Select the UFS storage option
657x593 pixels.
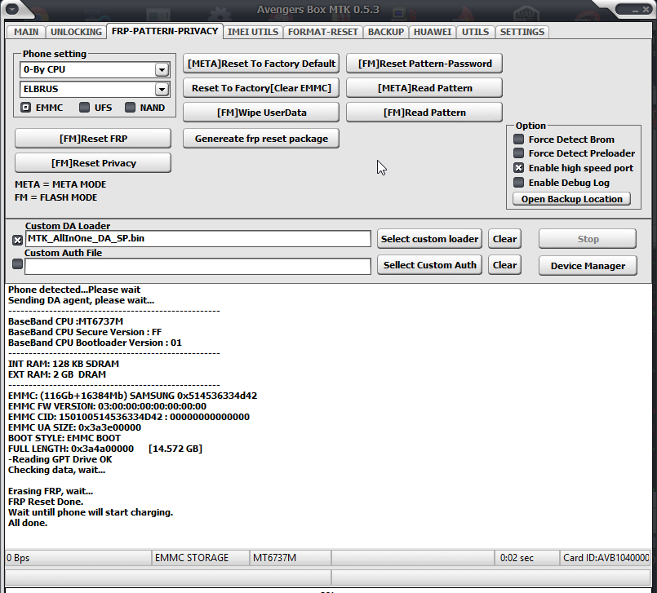coord(84,108)
